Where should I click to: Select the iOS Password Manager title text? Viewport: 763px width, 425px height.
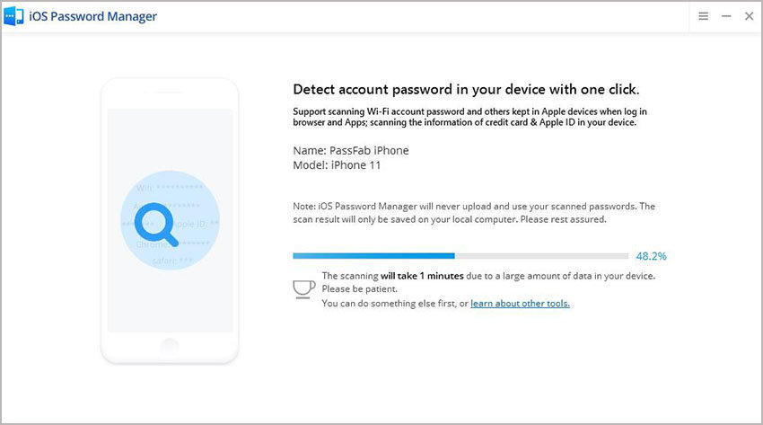pyautogui.click(x=94, y=16)
